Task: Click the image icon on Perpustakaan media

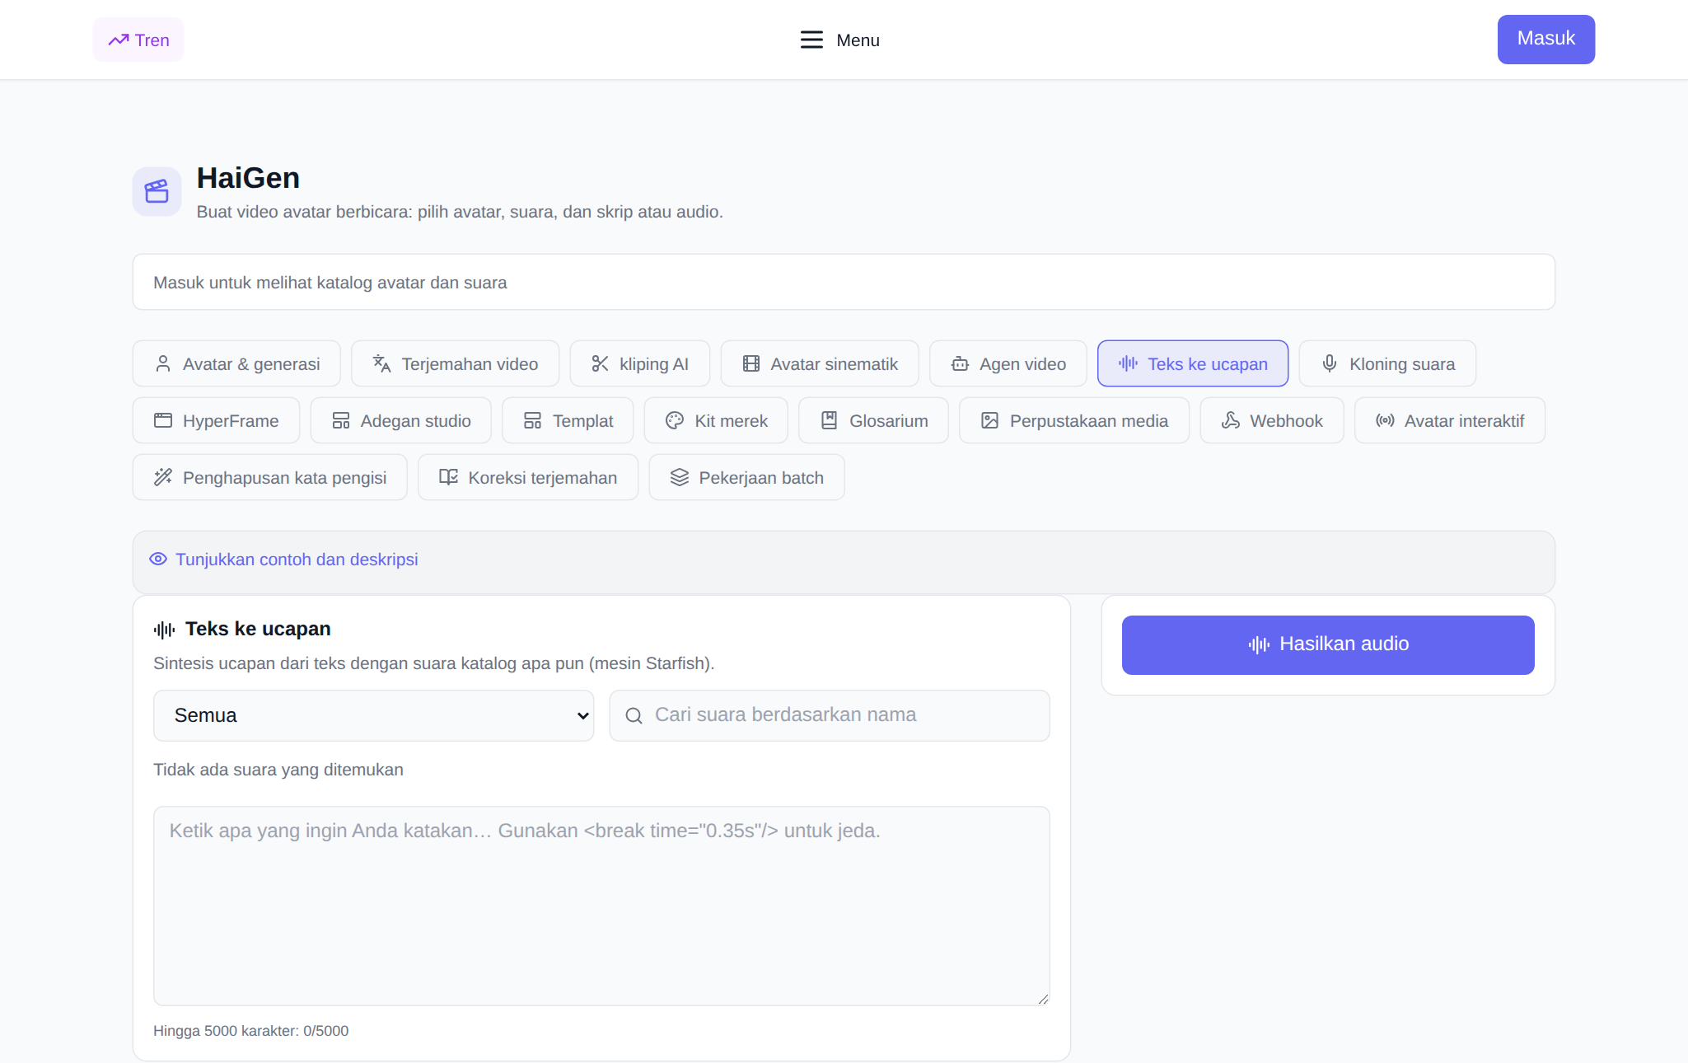Action: (x=989, y=420)
